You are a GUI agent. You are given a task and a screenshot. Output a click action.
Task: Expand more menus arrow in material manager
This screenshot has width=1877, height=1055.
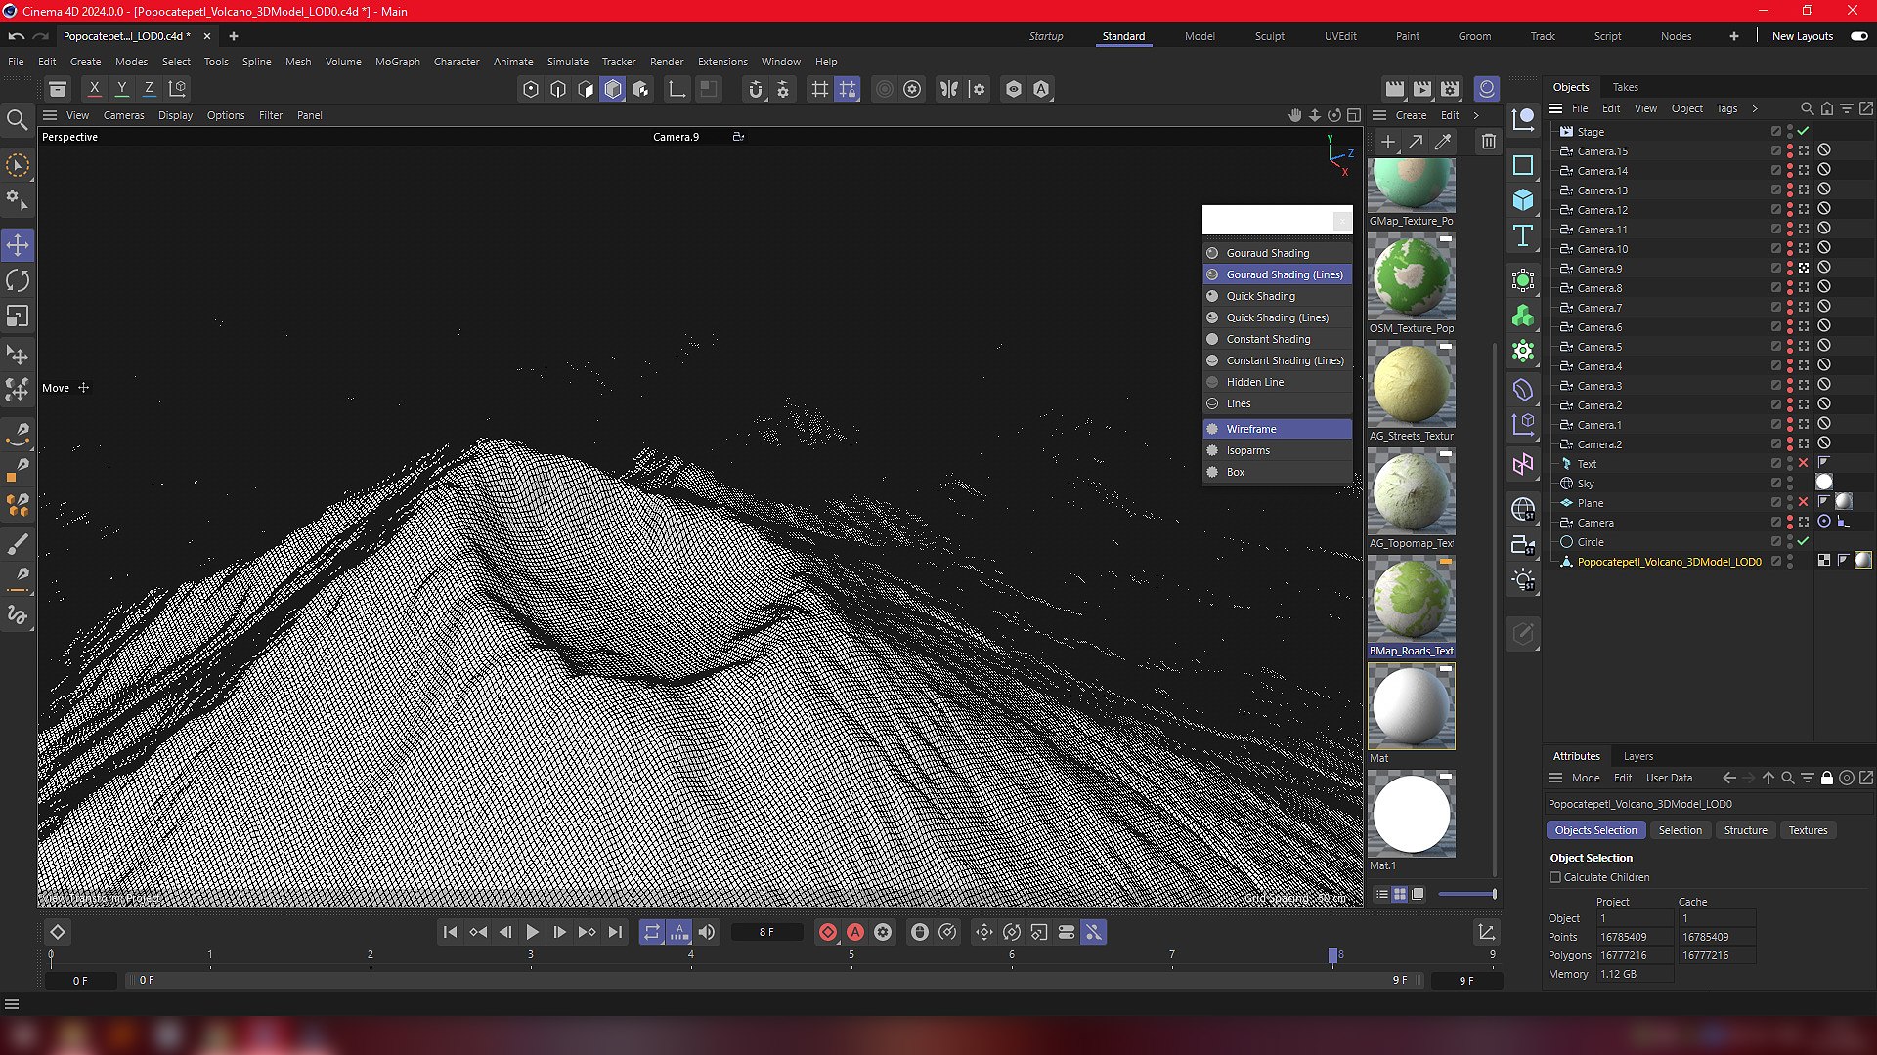point(1476,115)
